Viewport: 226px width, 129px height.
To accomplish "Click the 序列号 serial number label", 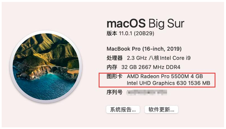I will [115, 92].
